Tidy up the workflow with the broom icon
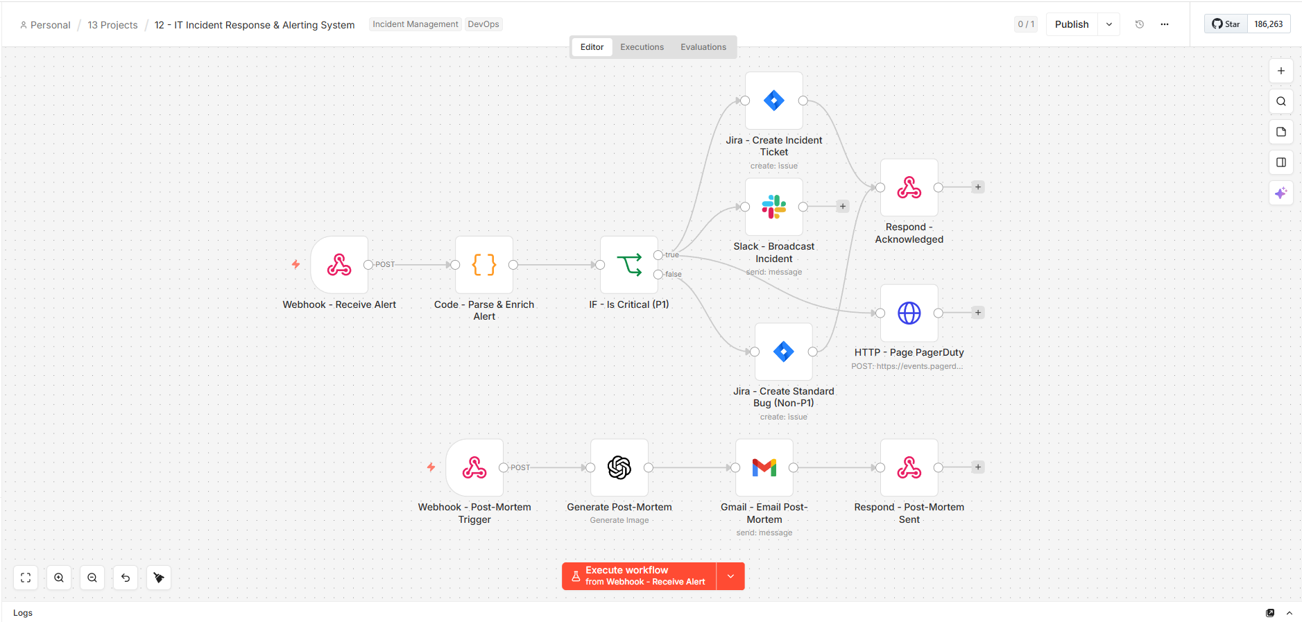Viewport: 1302px width, 622px height. [x=159, y=578]
